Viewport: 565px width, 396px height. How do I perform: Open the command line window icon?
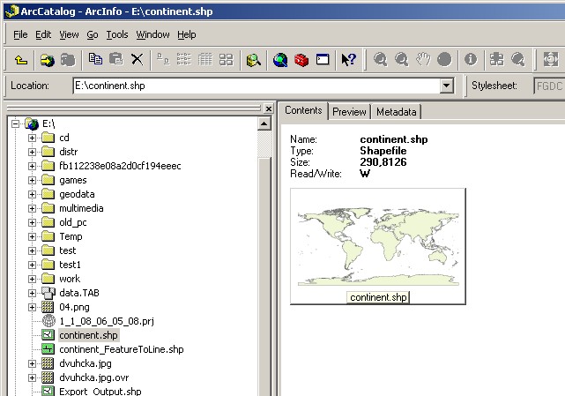[323, 60]
